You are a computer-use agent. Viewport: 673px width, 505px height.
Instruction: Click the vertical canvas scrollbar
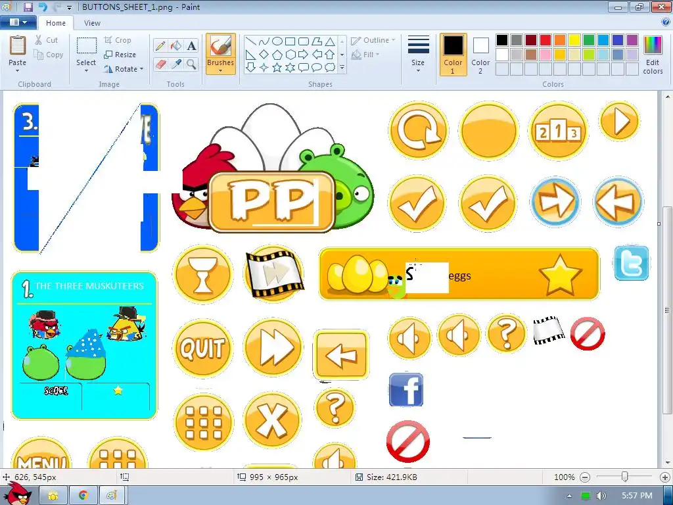coord(666,309)
